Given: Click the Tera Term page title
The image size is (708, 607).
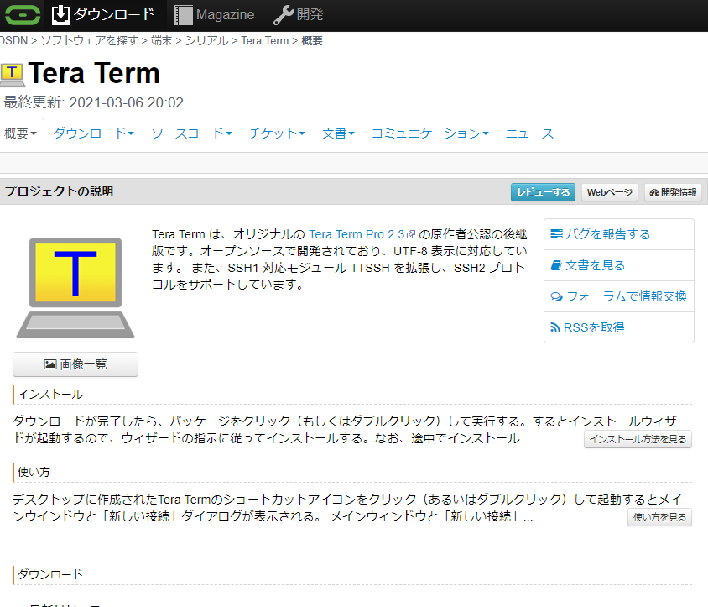Looking at the screenshot, I should pos(94,73).
